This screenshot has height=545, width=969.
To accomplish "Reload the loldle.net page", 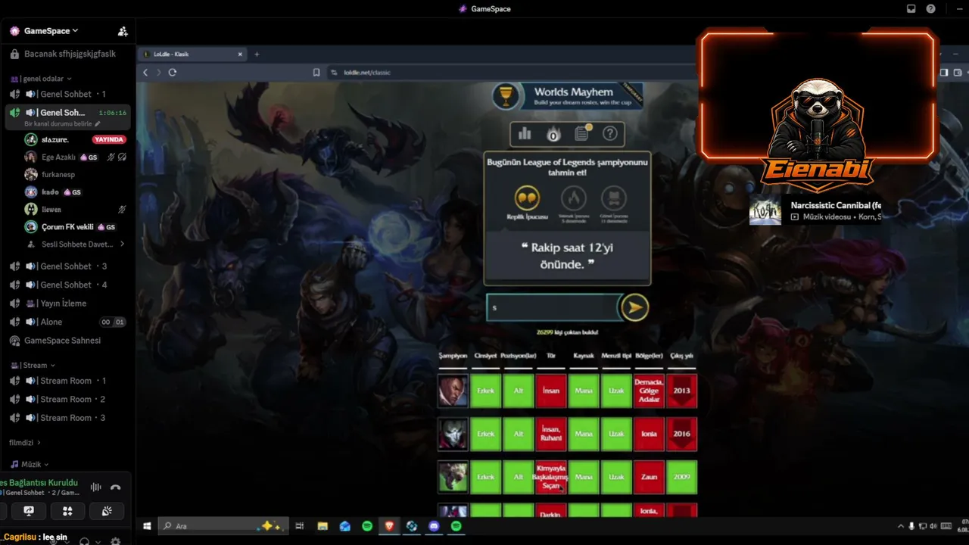I will [x=173, y=73].
